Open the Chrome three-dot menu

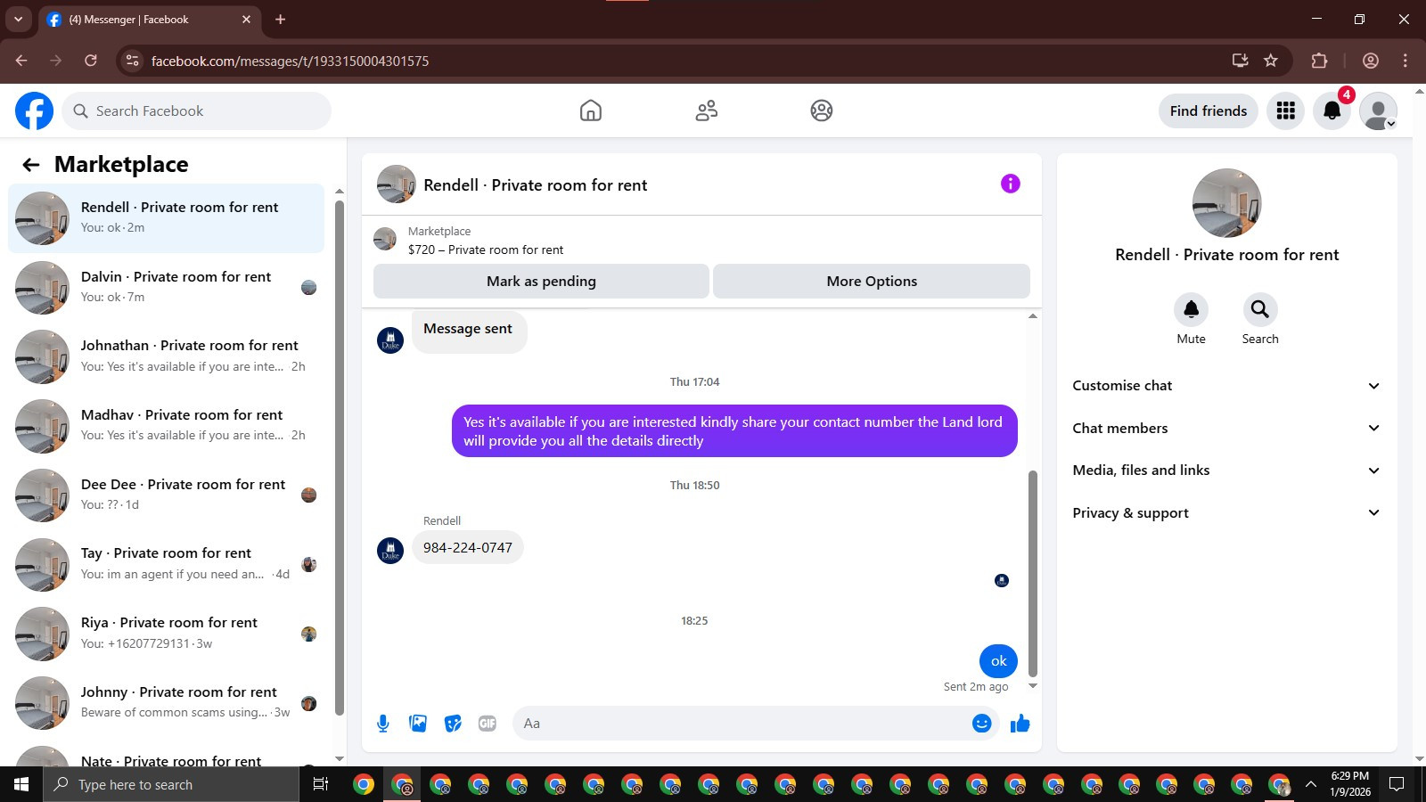(x=1405, y=61)
